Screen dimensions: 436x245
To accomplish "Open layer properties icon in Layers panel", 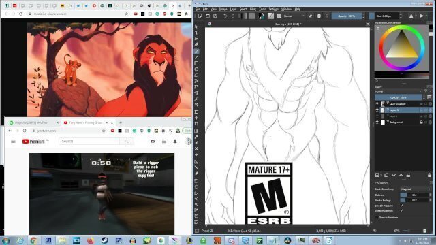I will pyautogui.click(x=408, y=176).
